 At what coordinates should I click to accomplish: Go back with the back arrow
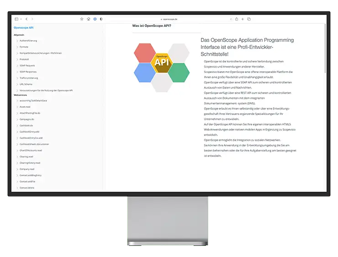[x=26, y=19]
